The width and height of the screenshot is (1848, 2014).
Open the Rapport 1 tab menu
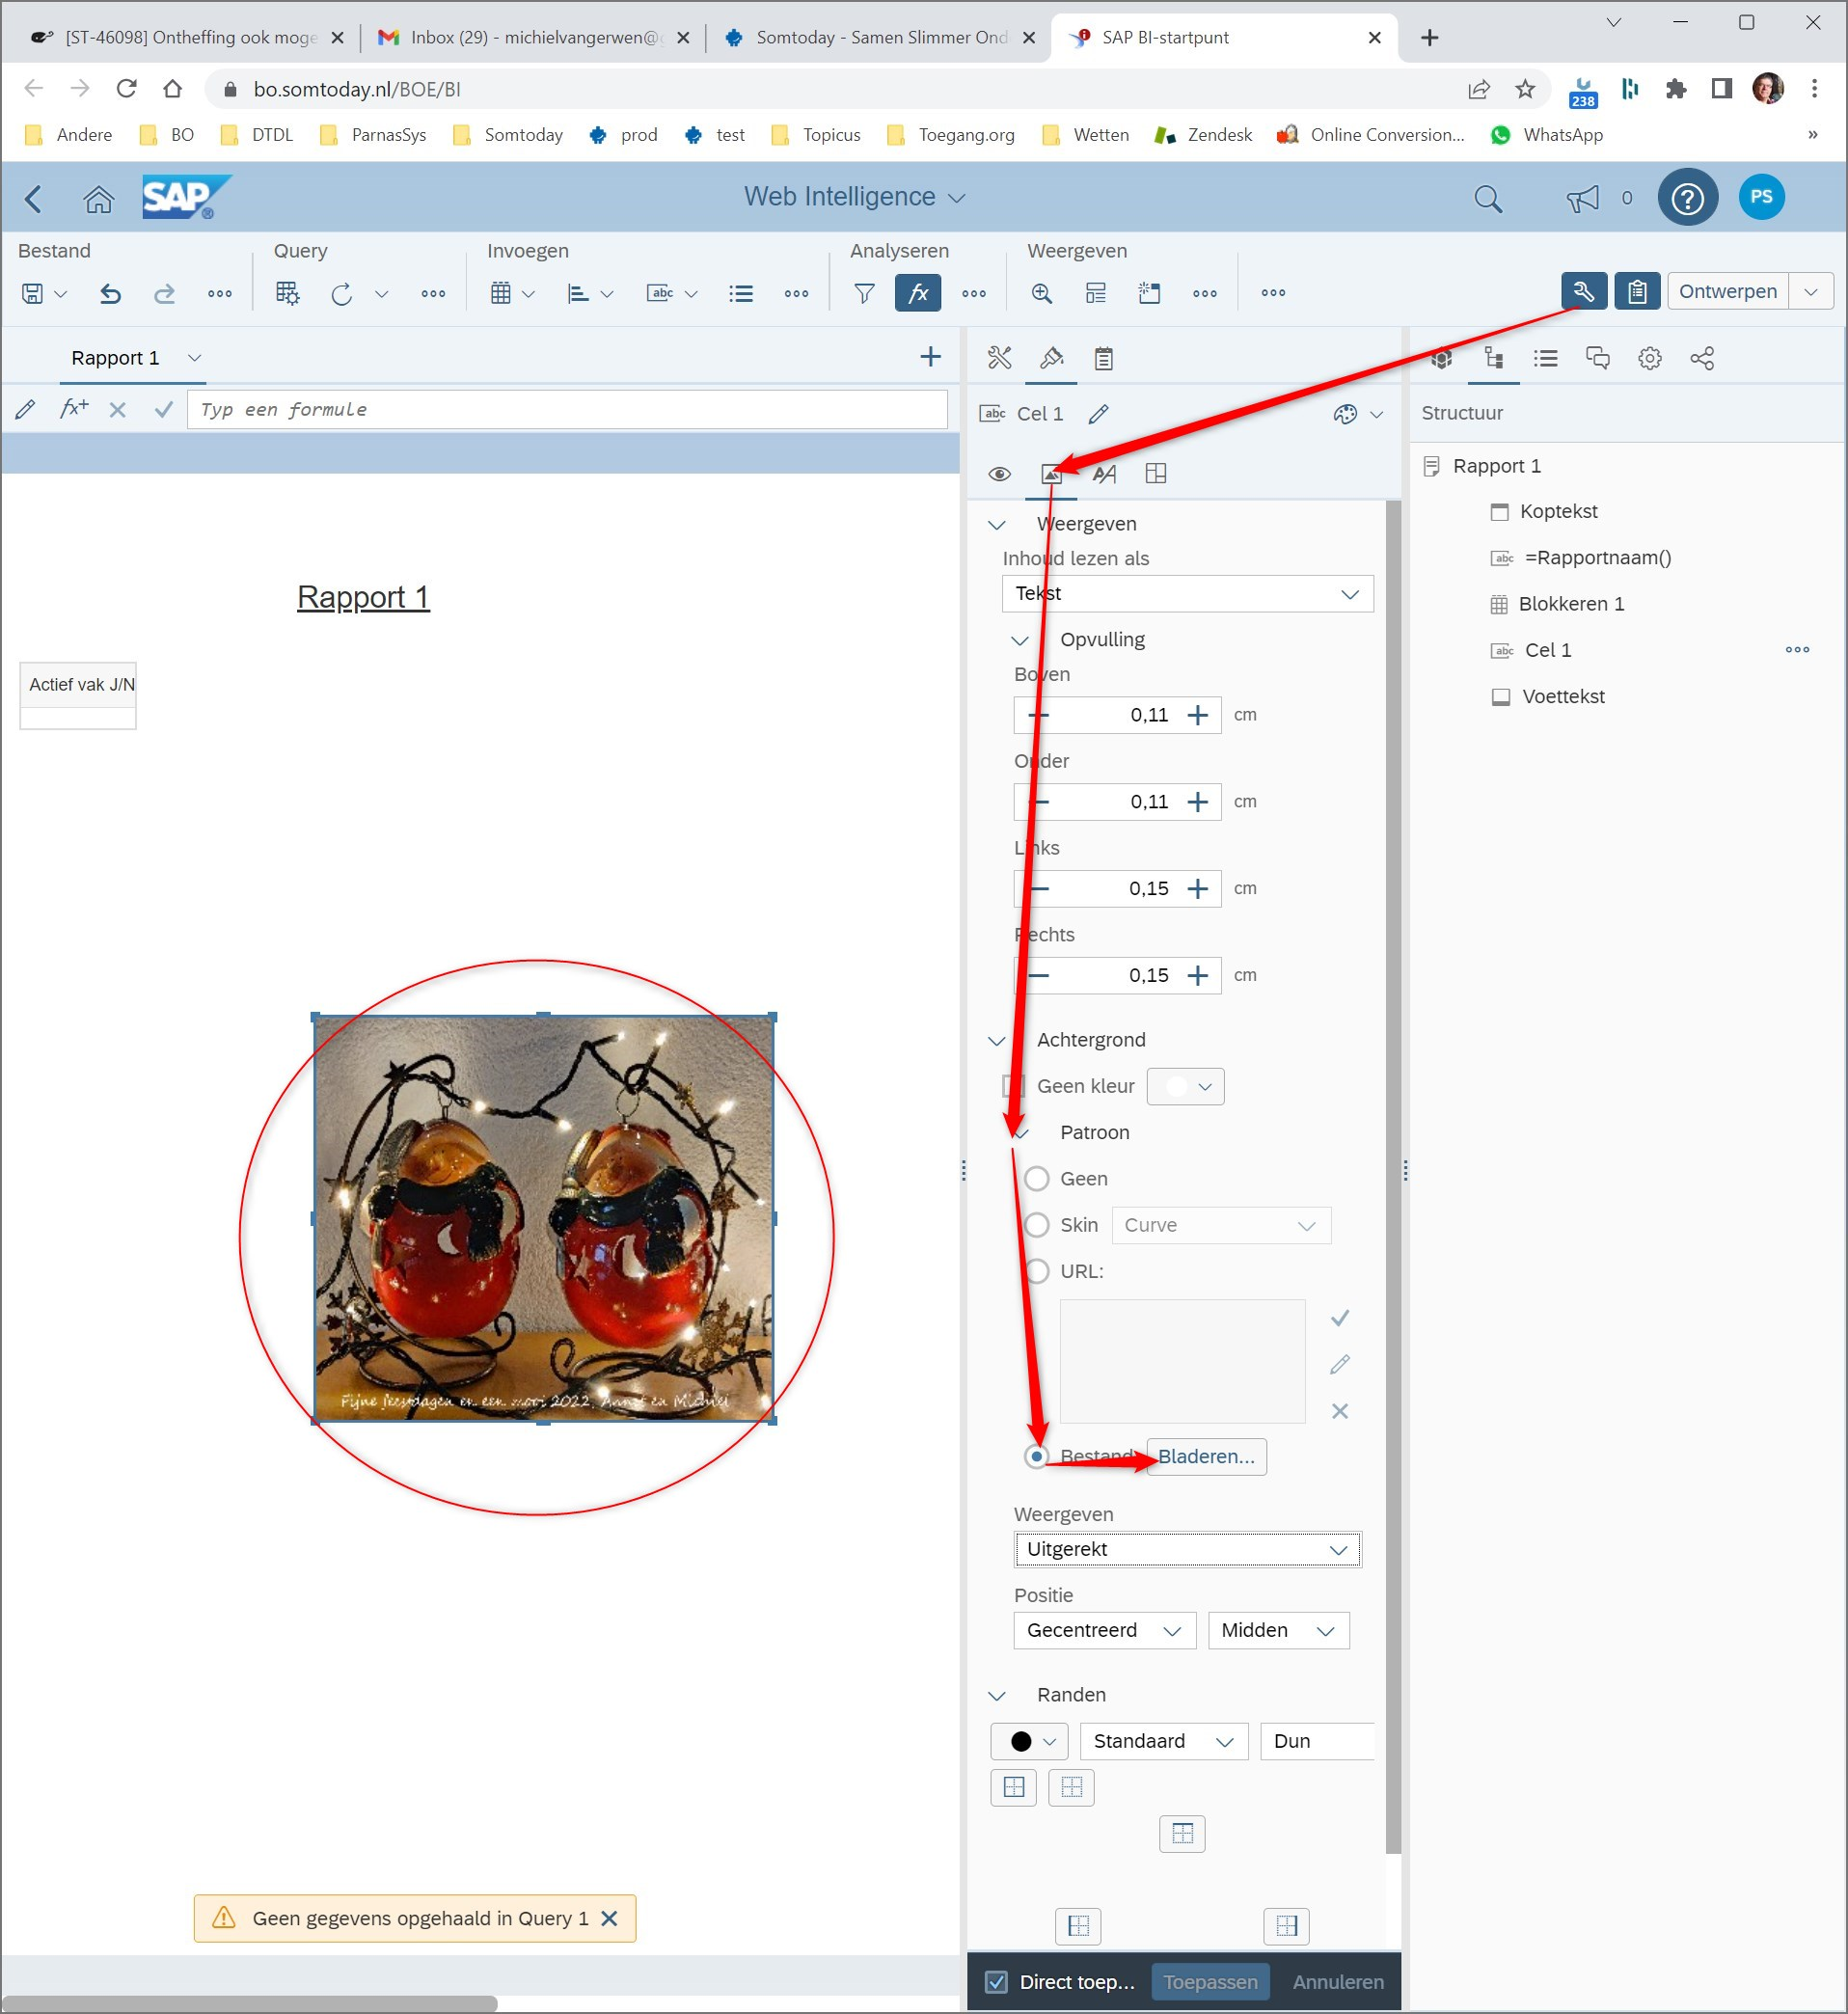tap(195, 358)
